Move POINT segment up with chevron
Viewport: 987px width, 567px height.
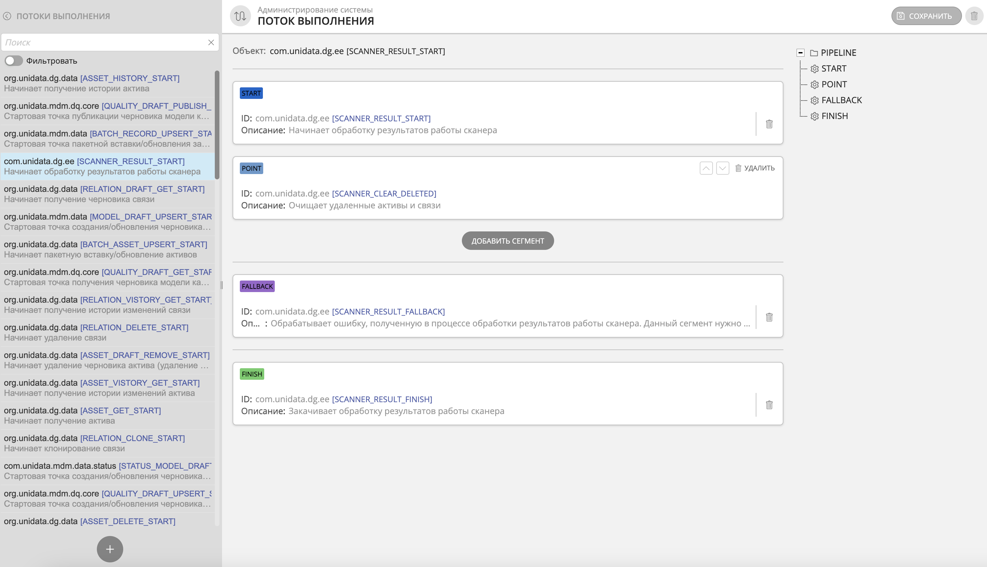[x=706, y=168]
